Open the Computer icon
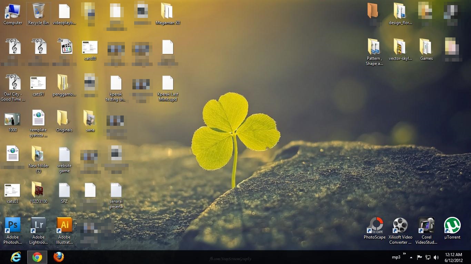Image resolution: width=471 pixels, height=264 pixels. click(x=13, y=10)
